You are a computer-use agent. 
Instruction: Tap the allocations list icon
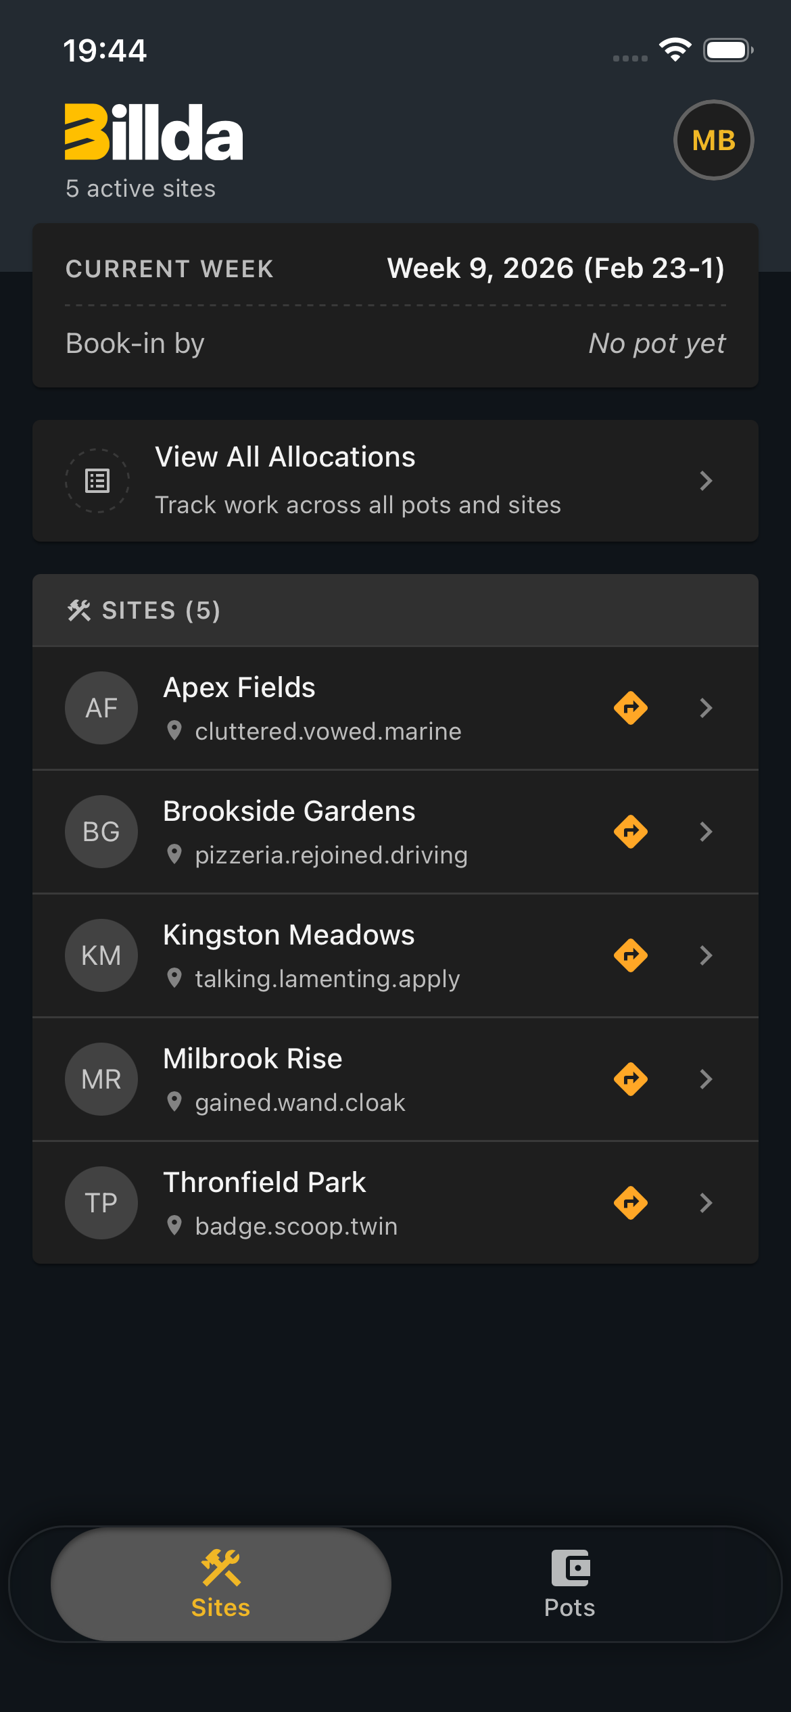click(x=97, y=481)
